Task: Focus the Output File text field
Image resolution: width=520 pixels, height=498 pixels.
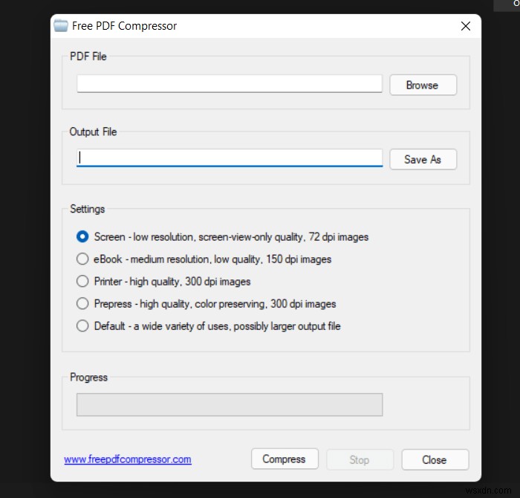Action: tap(230, 158)
